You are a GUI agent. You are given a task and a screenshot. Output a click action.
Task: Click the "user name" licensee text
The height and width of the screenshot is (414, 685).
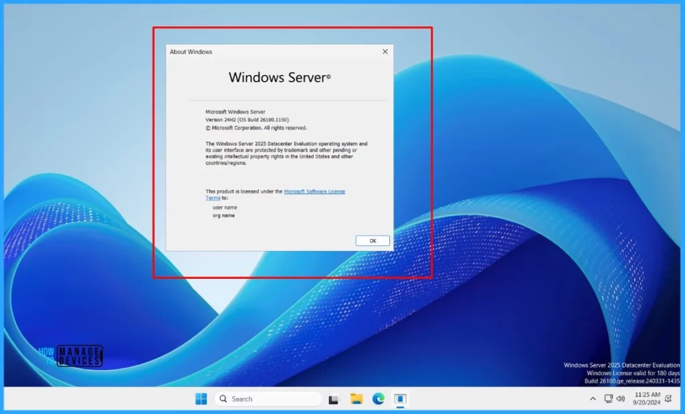tap(225, 207)
